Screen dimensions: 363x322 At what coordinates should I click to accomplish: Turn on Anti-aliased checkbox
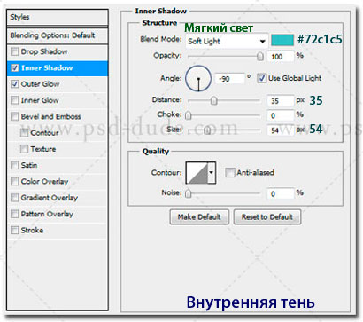point(230,172)
